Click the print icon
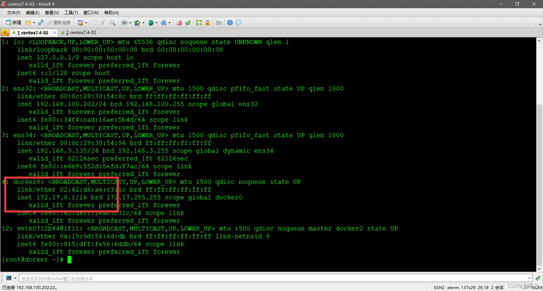 click(x=124, y=22)
